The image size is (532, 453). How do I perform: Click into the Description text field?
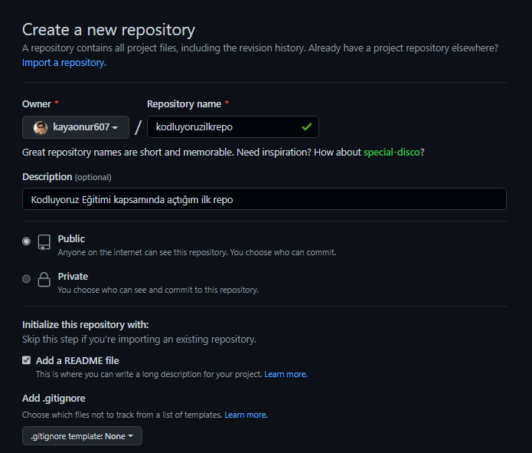pos(264,199)
